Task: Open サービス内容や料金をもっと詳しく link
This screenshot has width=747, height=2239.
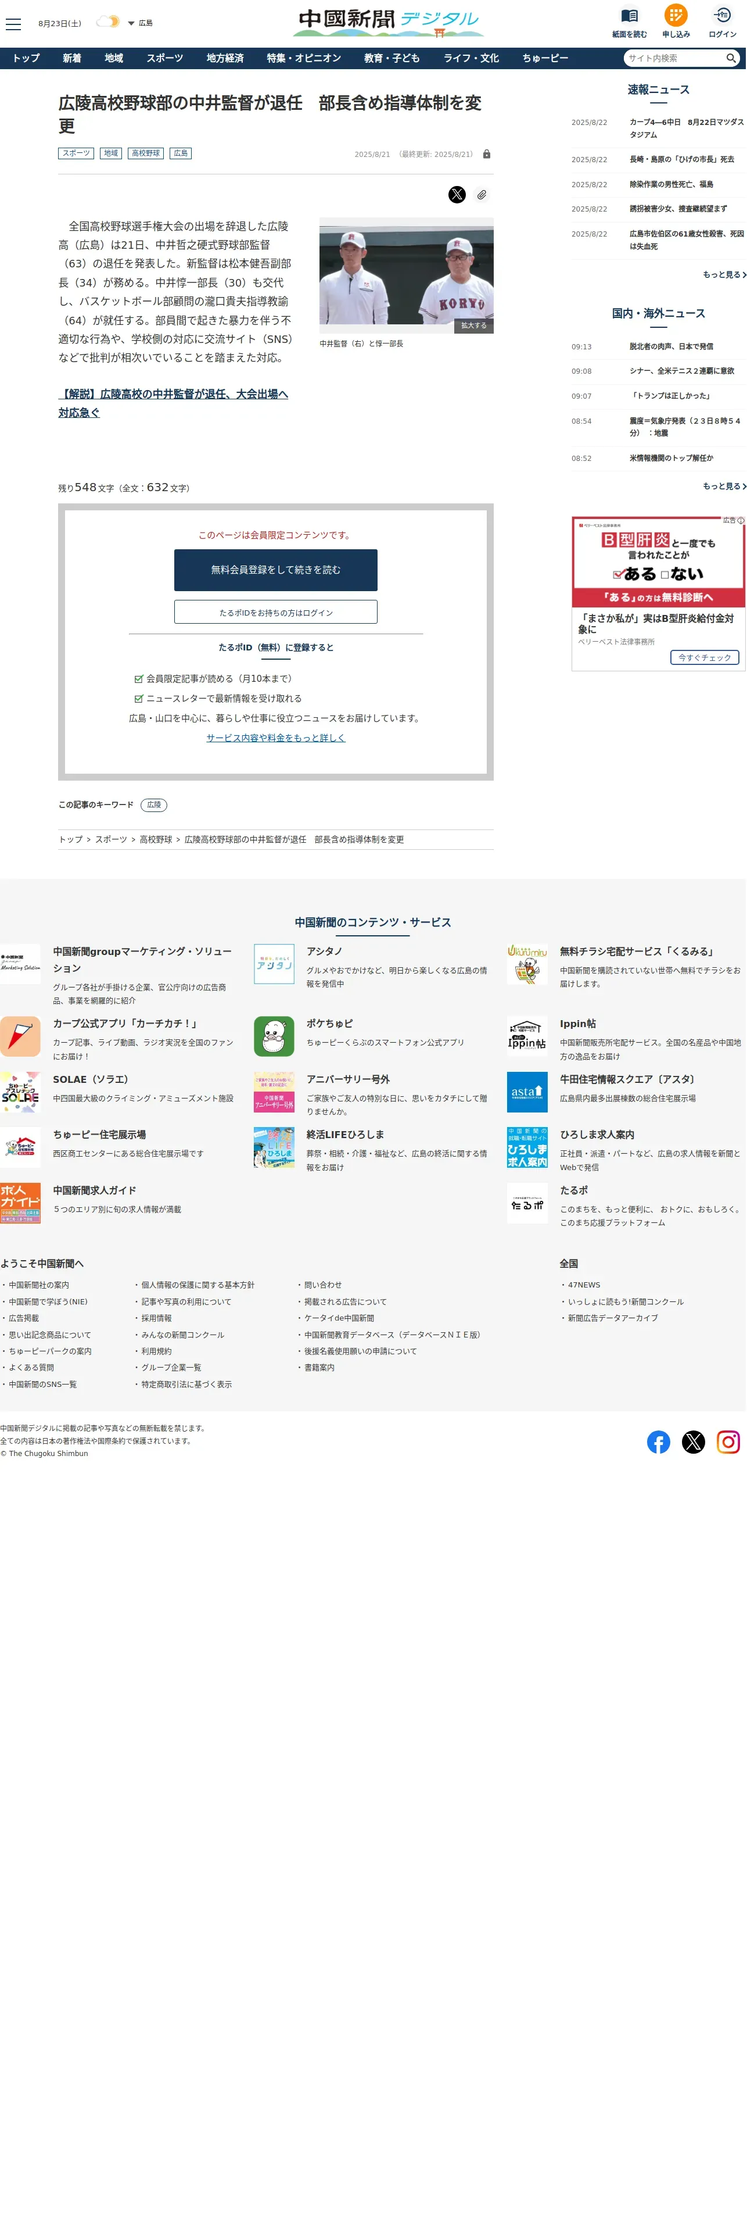Action: [275, 738]
